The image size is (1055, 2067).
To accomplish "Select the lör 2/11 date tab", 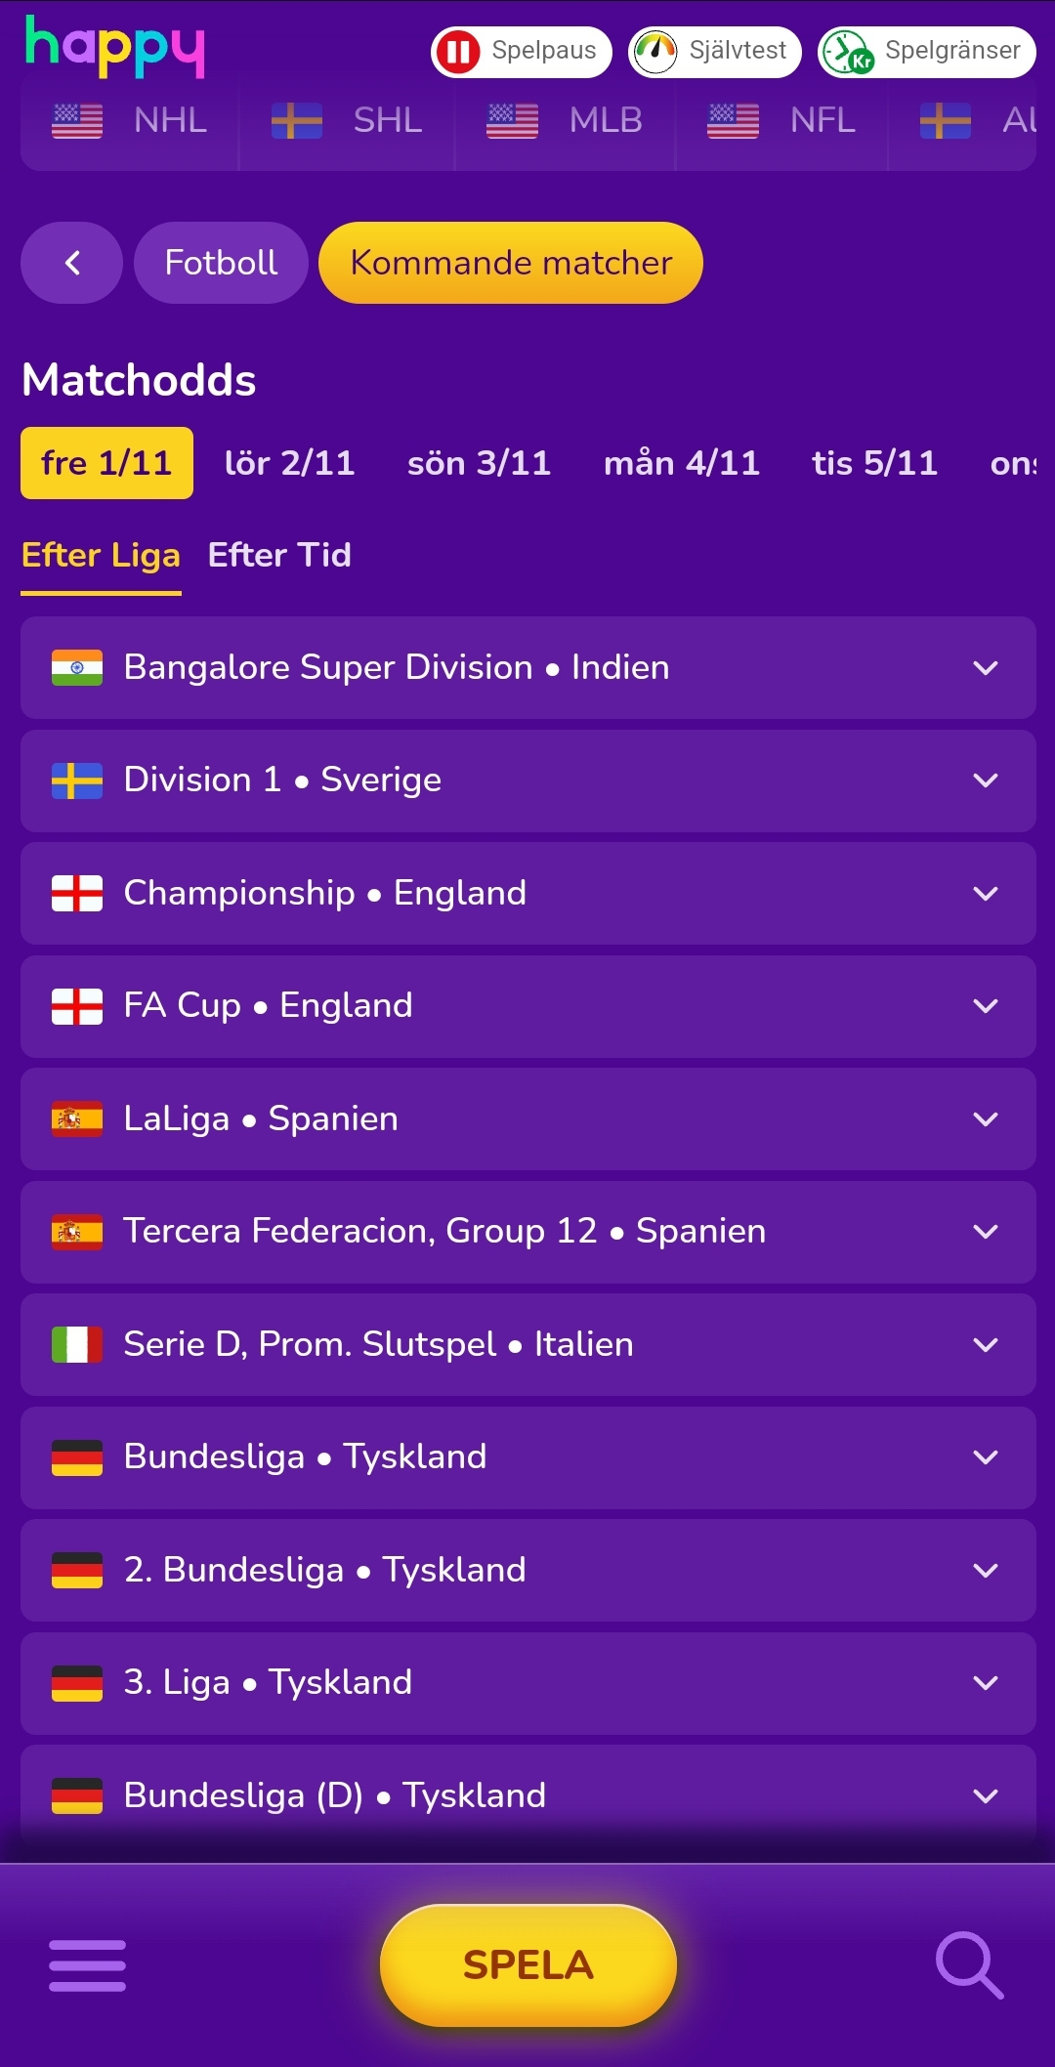I will (289, 463).
